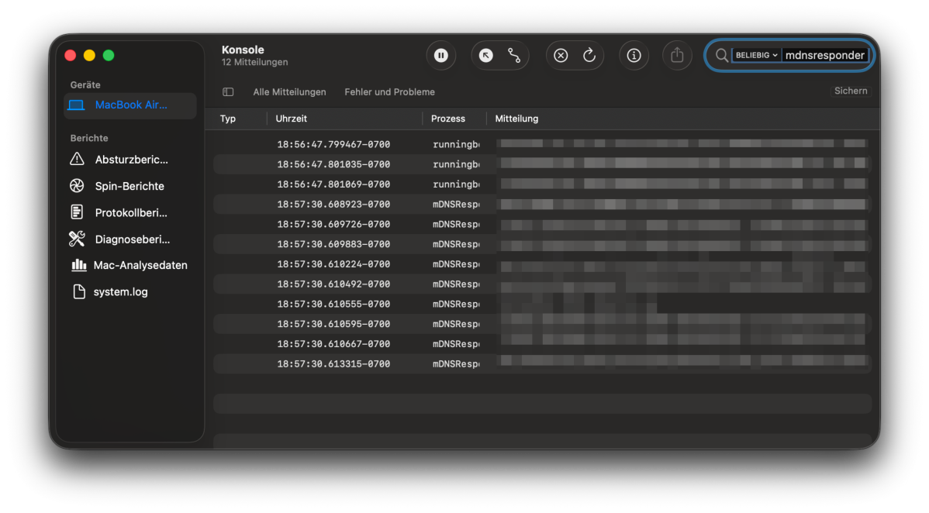
Task: Clear all console messages
Action: [x=561, y=55]
